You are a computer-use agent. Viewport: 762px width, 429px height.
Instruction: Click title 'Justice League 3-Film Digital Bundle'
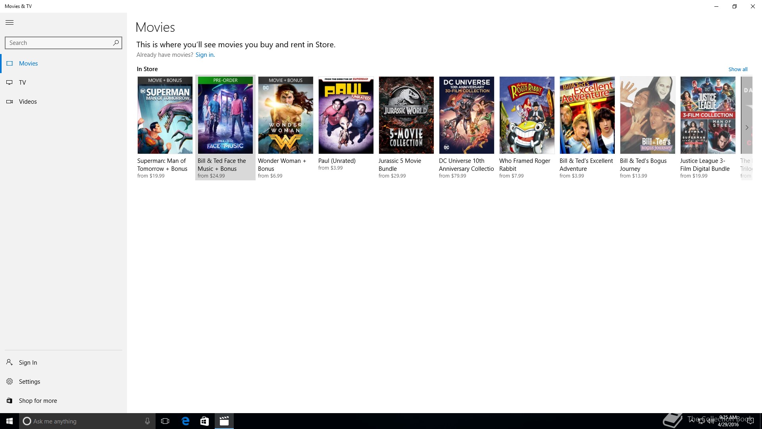coord(705,165)
